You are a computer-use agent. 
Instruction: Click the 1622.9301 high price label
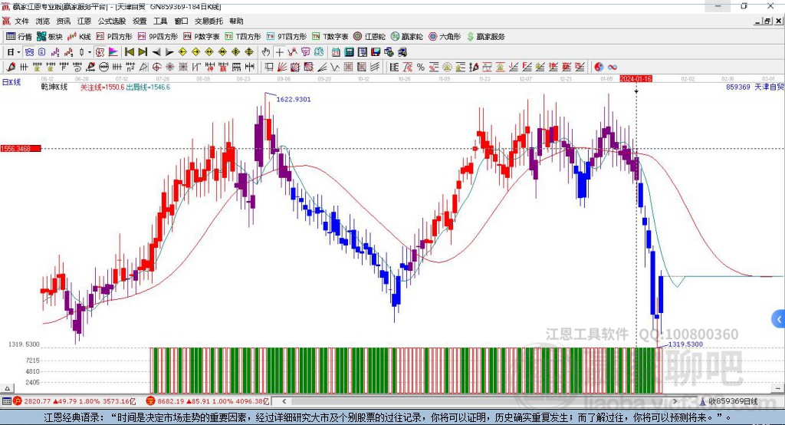tap(294, 99)
